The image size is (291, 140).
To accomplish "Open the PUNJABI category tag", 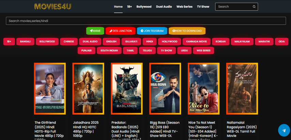I will [x=87, y=50].
